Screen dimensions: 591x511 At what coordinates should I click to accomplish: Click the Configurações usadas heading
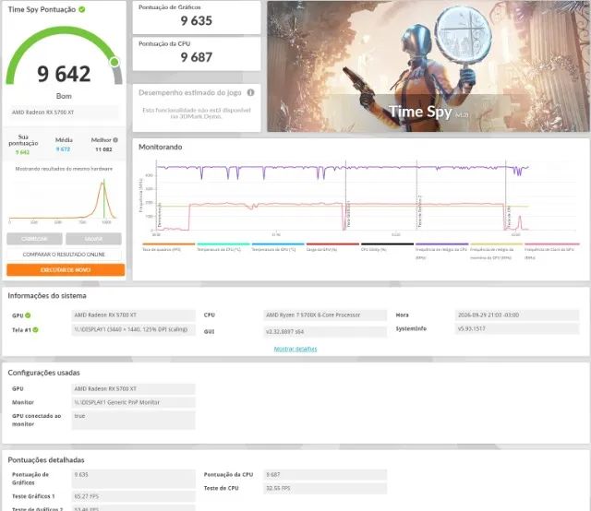click(x=43, y=373)
